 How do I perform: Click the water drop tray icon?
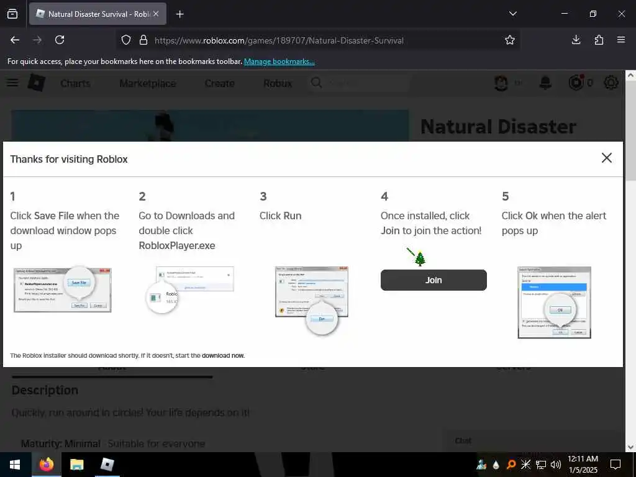pyautogui.click(x=496, y=465)
